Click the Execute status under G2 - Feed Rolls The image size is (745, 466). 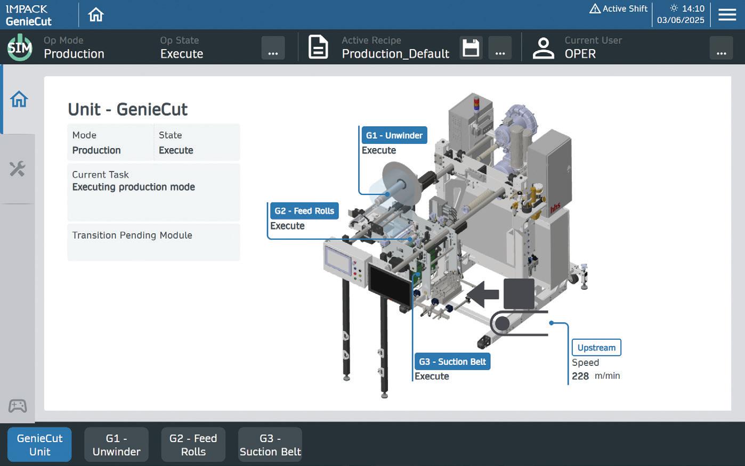coord(287,226)
